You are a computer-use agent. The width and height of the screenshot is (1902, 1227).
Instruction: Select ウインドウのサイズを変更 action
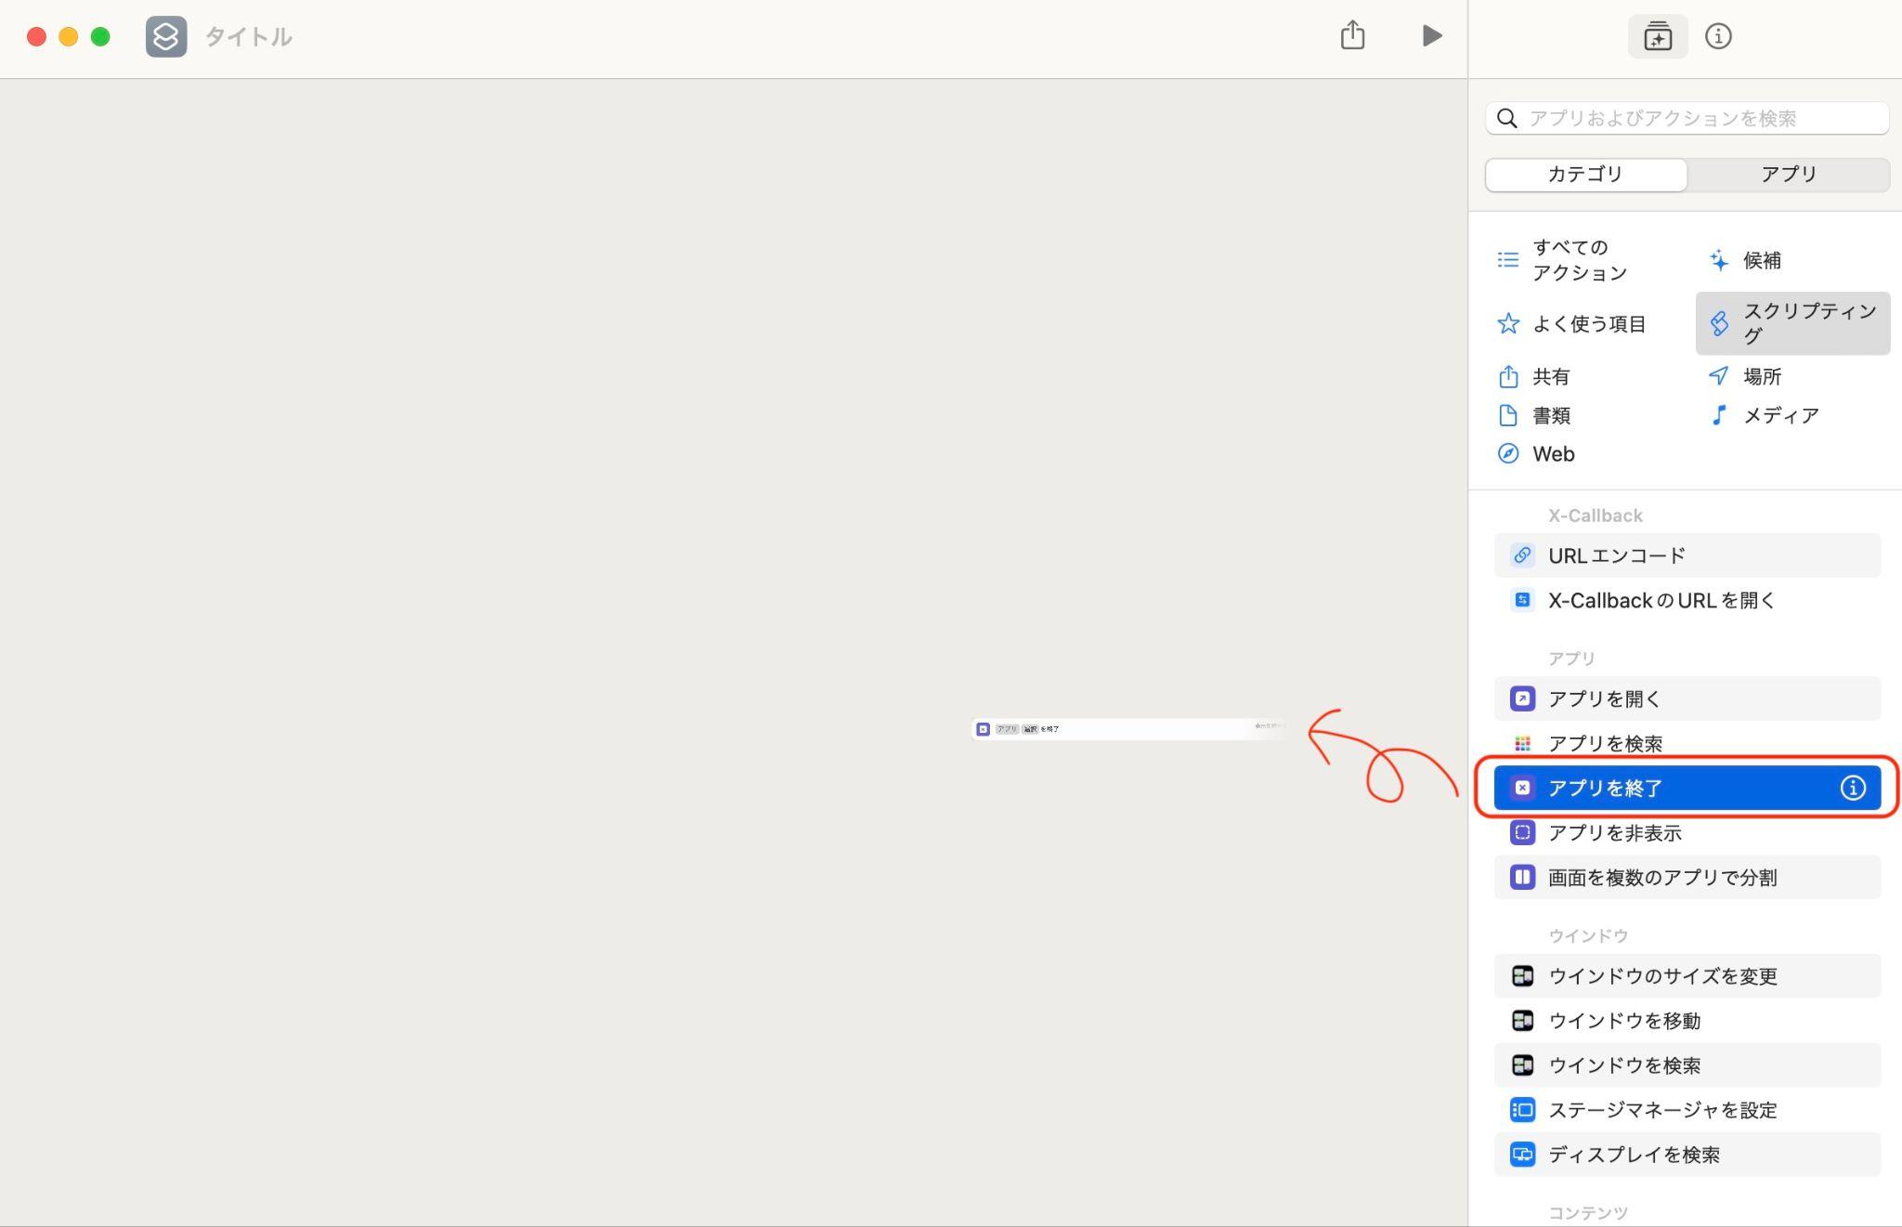(1687, 976)
